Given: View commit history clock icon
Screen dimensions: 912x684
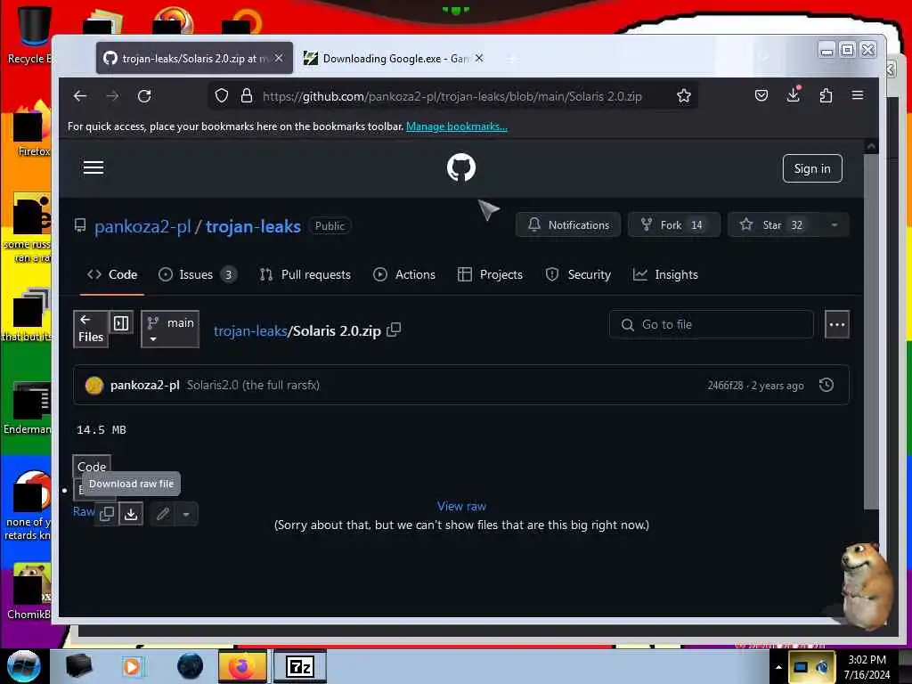Looking at the screenshot, I should point(826,385).
